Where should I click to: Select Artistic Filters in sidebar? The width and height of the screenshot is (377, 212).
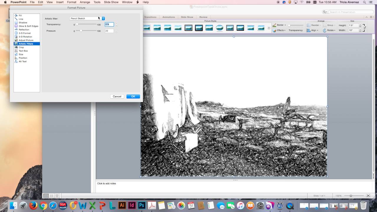point(27,44)
